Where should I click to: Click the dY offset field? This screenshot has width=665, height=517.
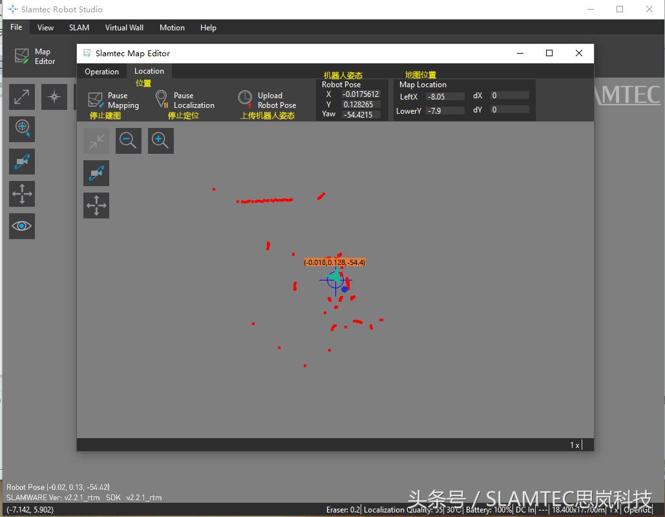tap(509, 109)
